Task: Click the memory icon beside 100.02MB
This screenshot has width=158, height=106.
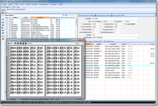Action: click(x=23, y=102)
